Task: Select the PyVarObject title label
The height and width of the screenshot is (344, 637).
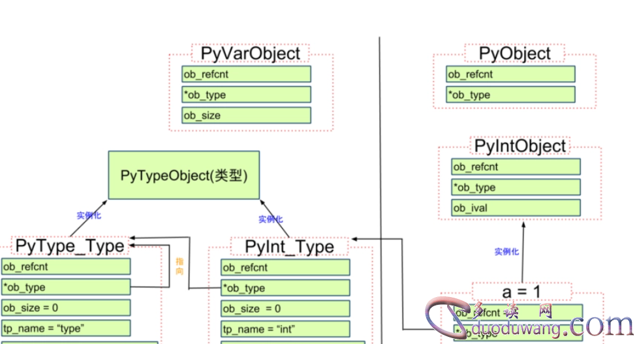Action: (251, 54)
